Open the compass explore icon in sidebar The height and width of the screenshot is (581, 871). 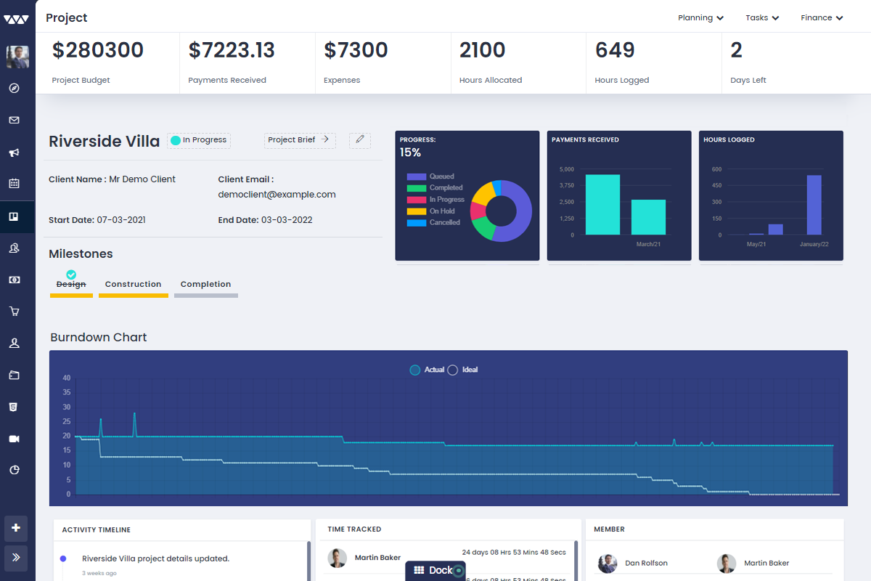(x=14, y=89)
